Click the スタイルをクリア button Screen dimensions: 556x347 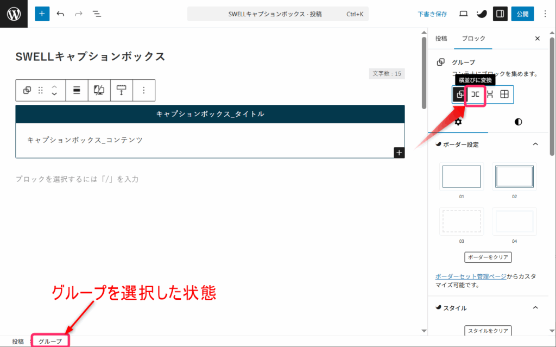coord(488,331)
